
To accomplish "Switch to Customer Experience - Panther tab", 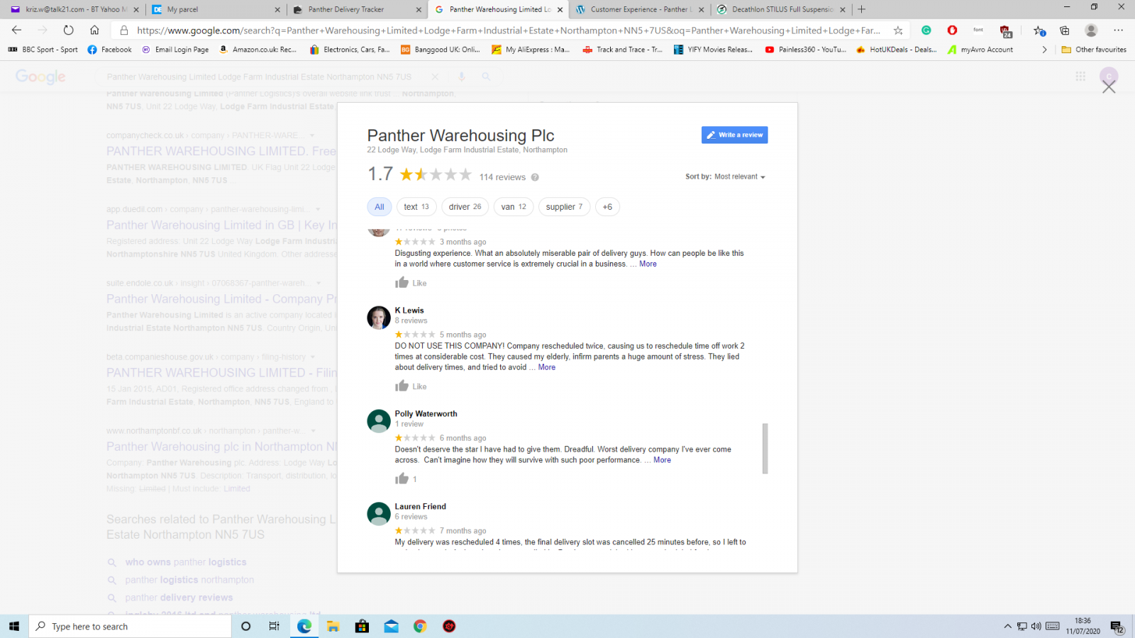I will [x=640, y=9].
